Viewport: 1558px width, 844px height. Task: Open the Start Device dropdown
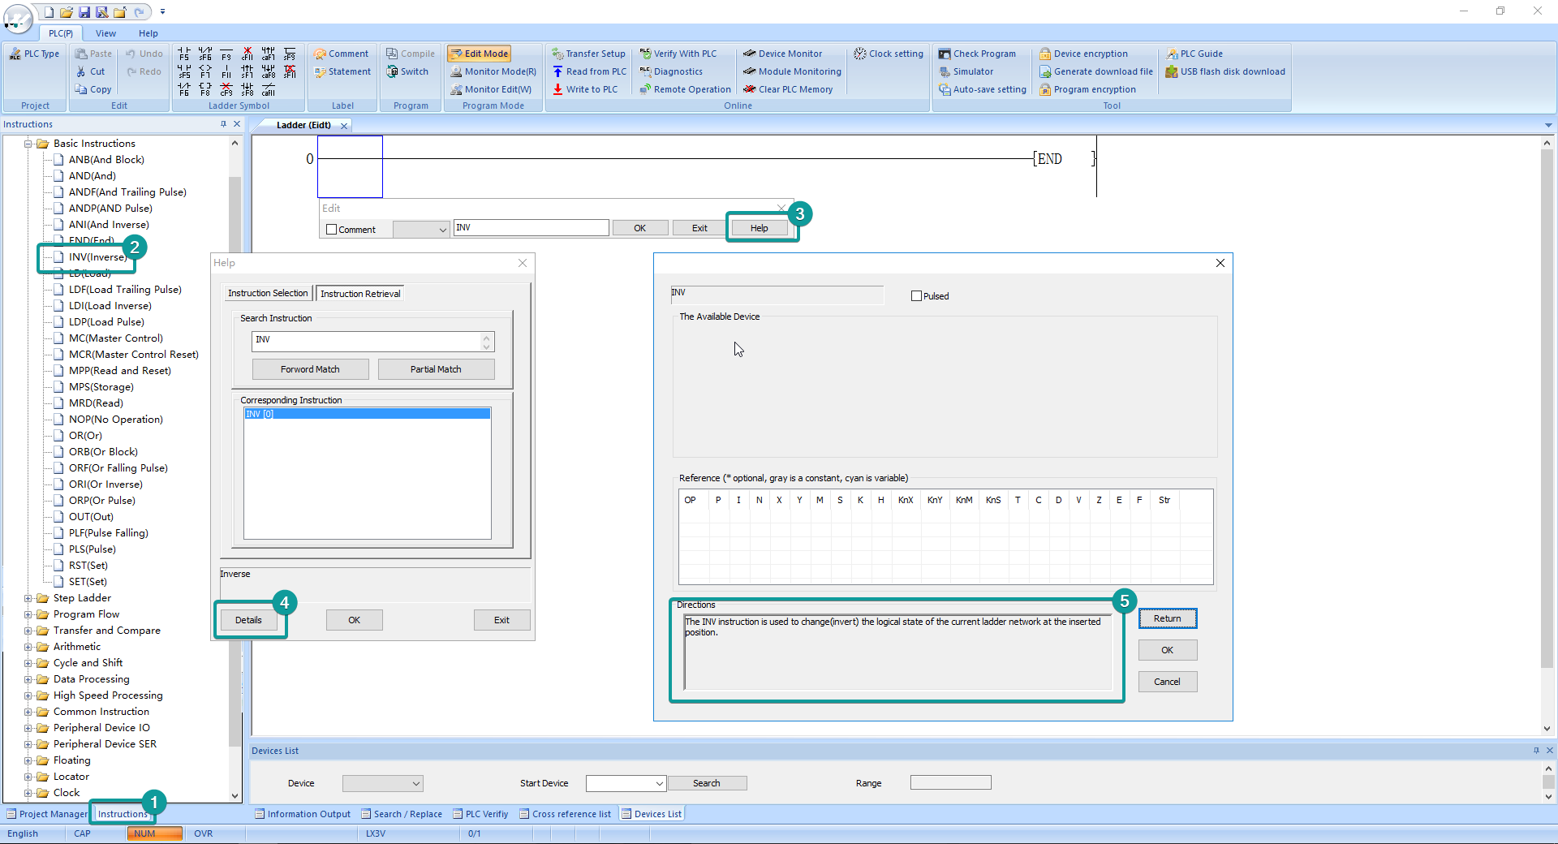pyautogui.click(x=625, y=783)
